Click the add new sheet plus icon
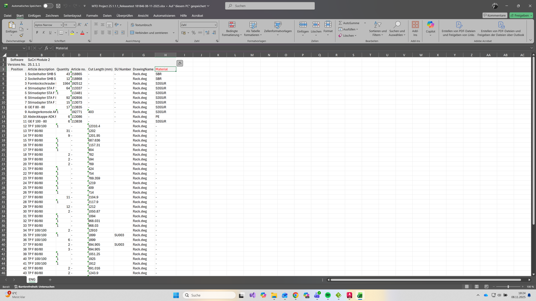The width and height of the screenshot is (536, 301). coord(50,280)
